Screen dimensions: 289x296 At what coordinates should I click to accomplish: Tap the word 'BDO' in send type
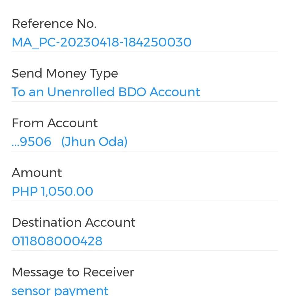tap(132, 92)
